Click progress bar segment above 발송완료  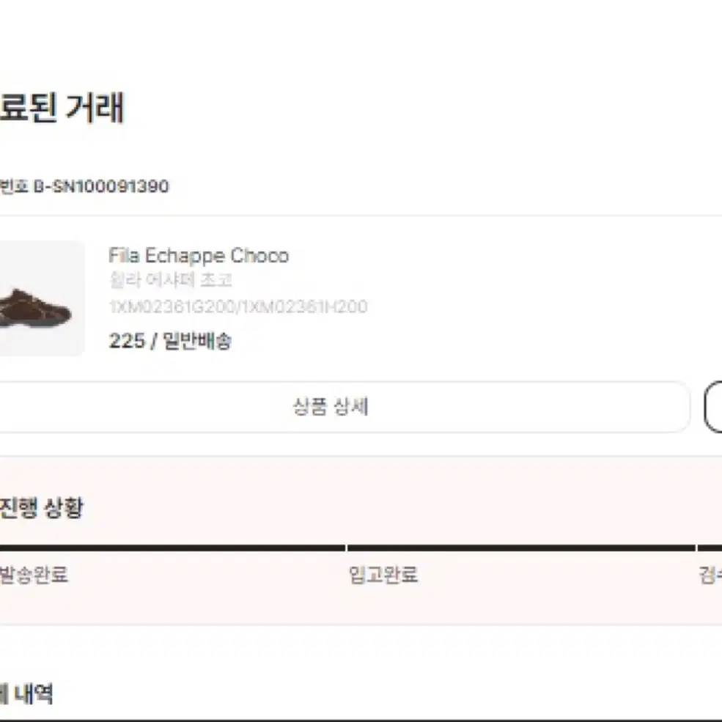[x=172, y=548]
